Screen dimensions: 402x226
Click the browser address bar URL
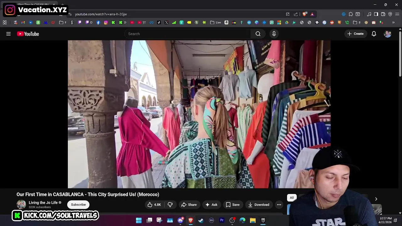pos(101,14)
